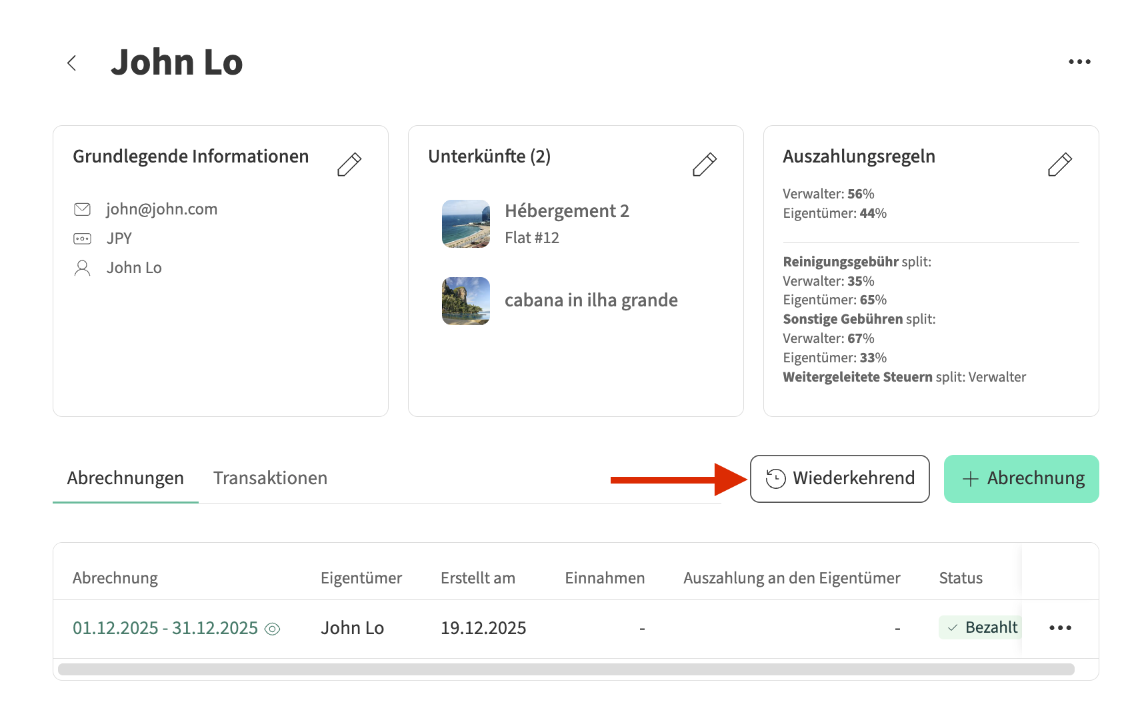1148x702 pixels.
Task: Click the john@john.com email address
Action: pyautogui.click(x=162, y=209)
